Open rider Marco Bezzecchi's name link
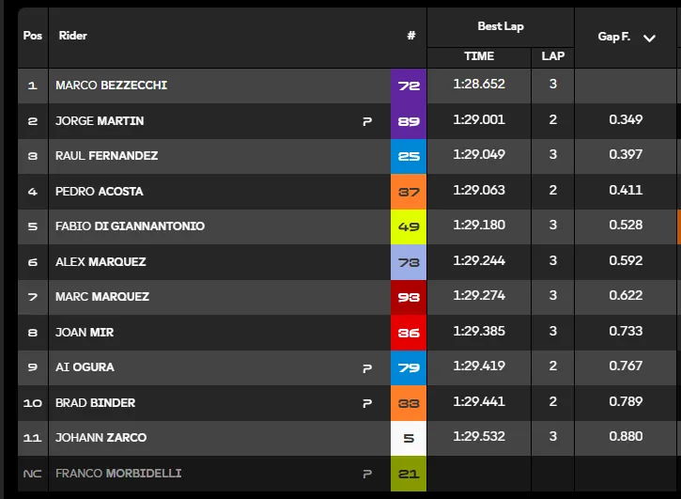This screenshot has height=499, width=681. 111,86
